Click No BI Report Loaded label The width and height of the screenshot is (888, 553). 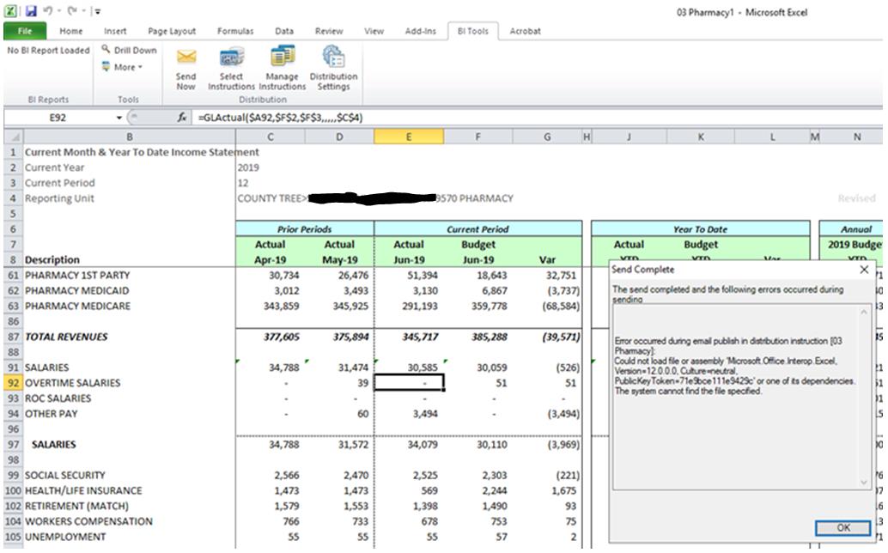coord(48,51)
